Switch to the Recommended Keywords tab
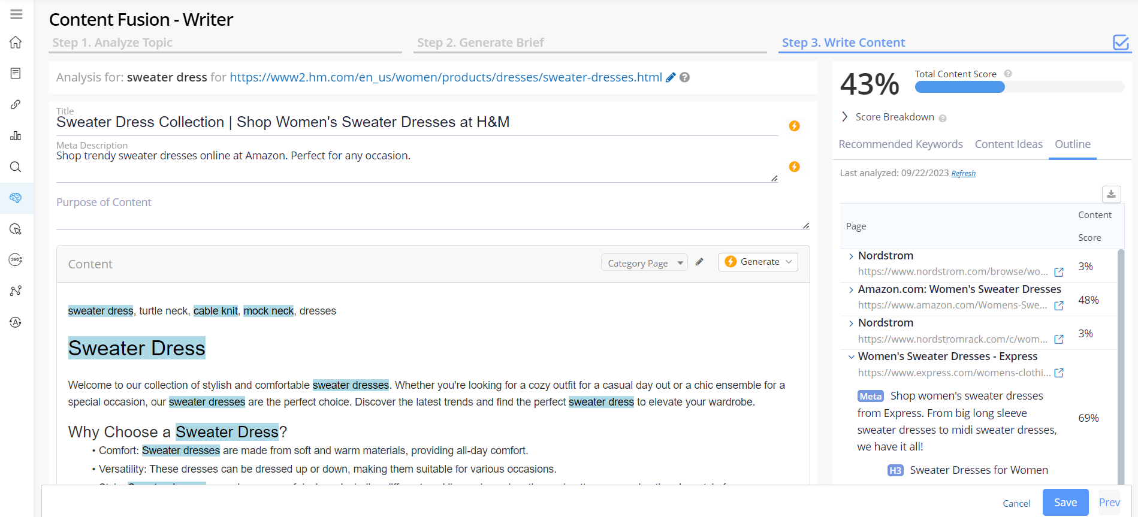This screenshot has height=517, width=1138. tap(900, 144)
